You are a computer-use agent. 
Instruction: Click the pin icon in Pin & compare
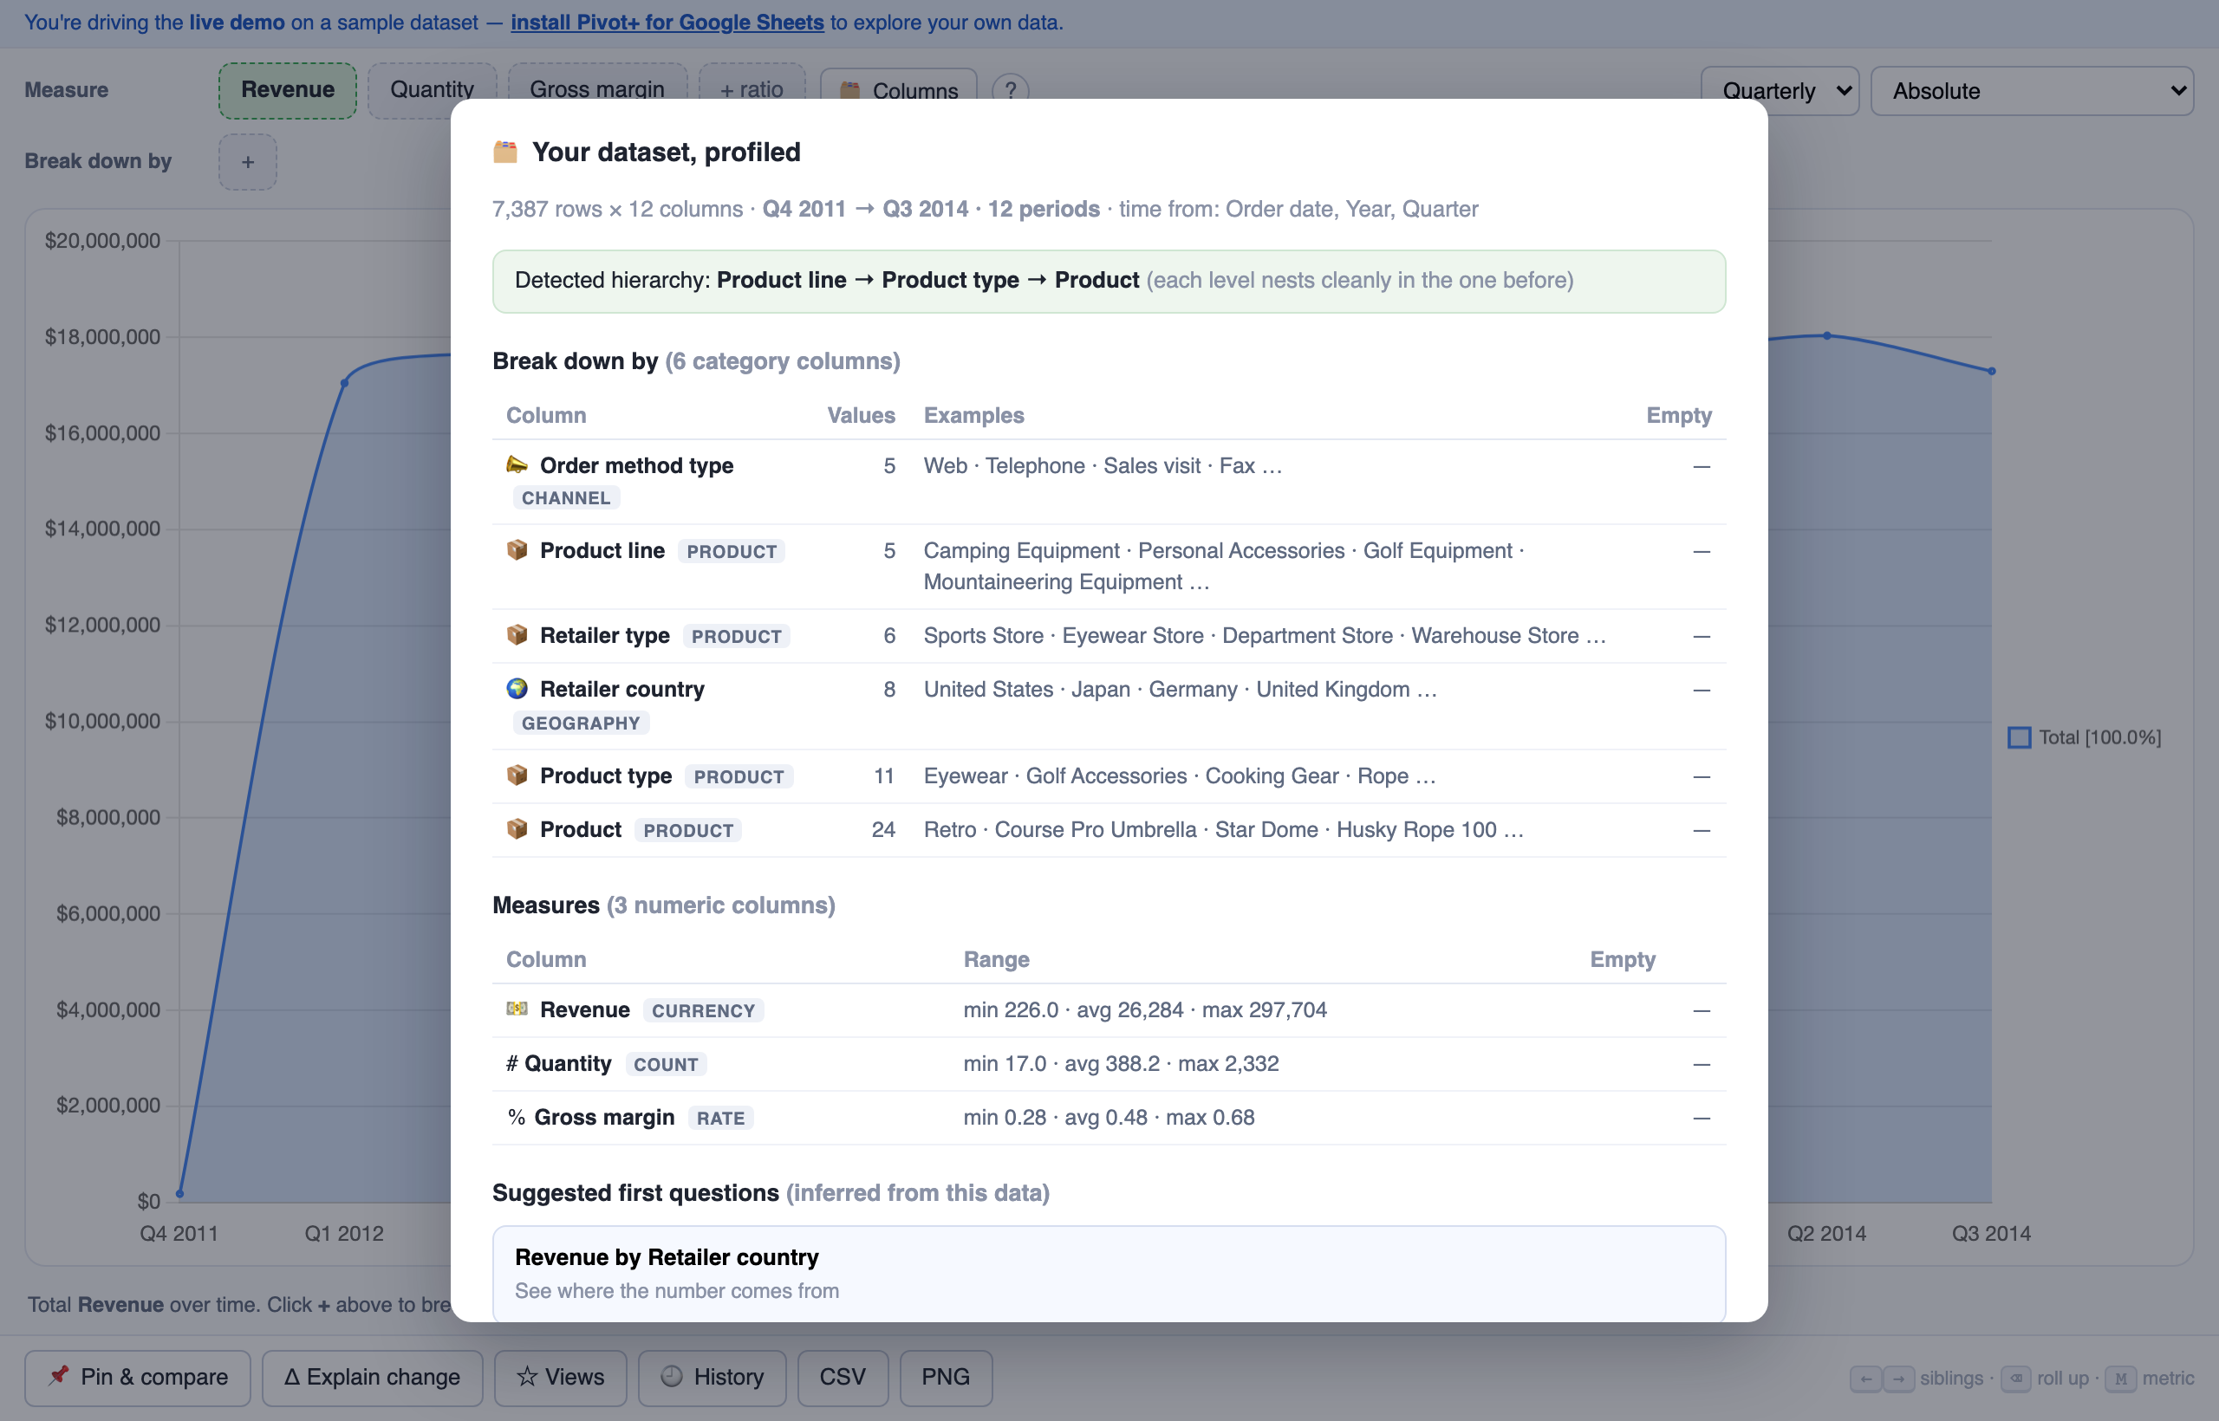(59, 1376)
